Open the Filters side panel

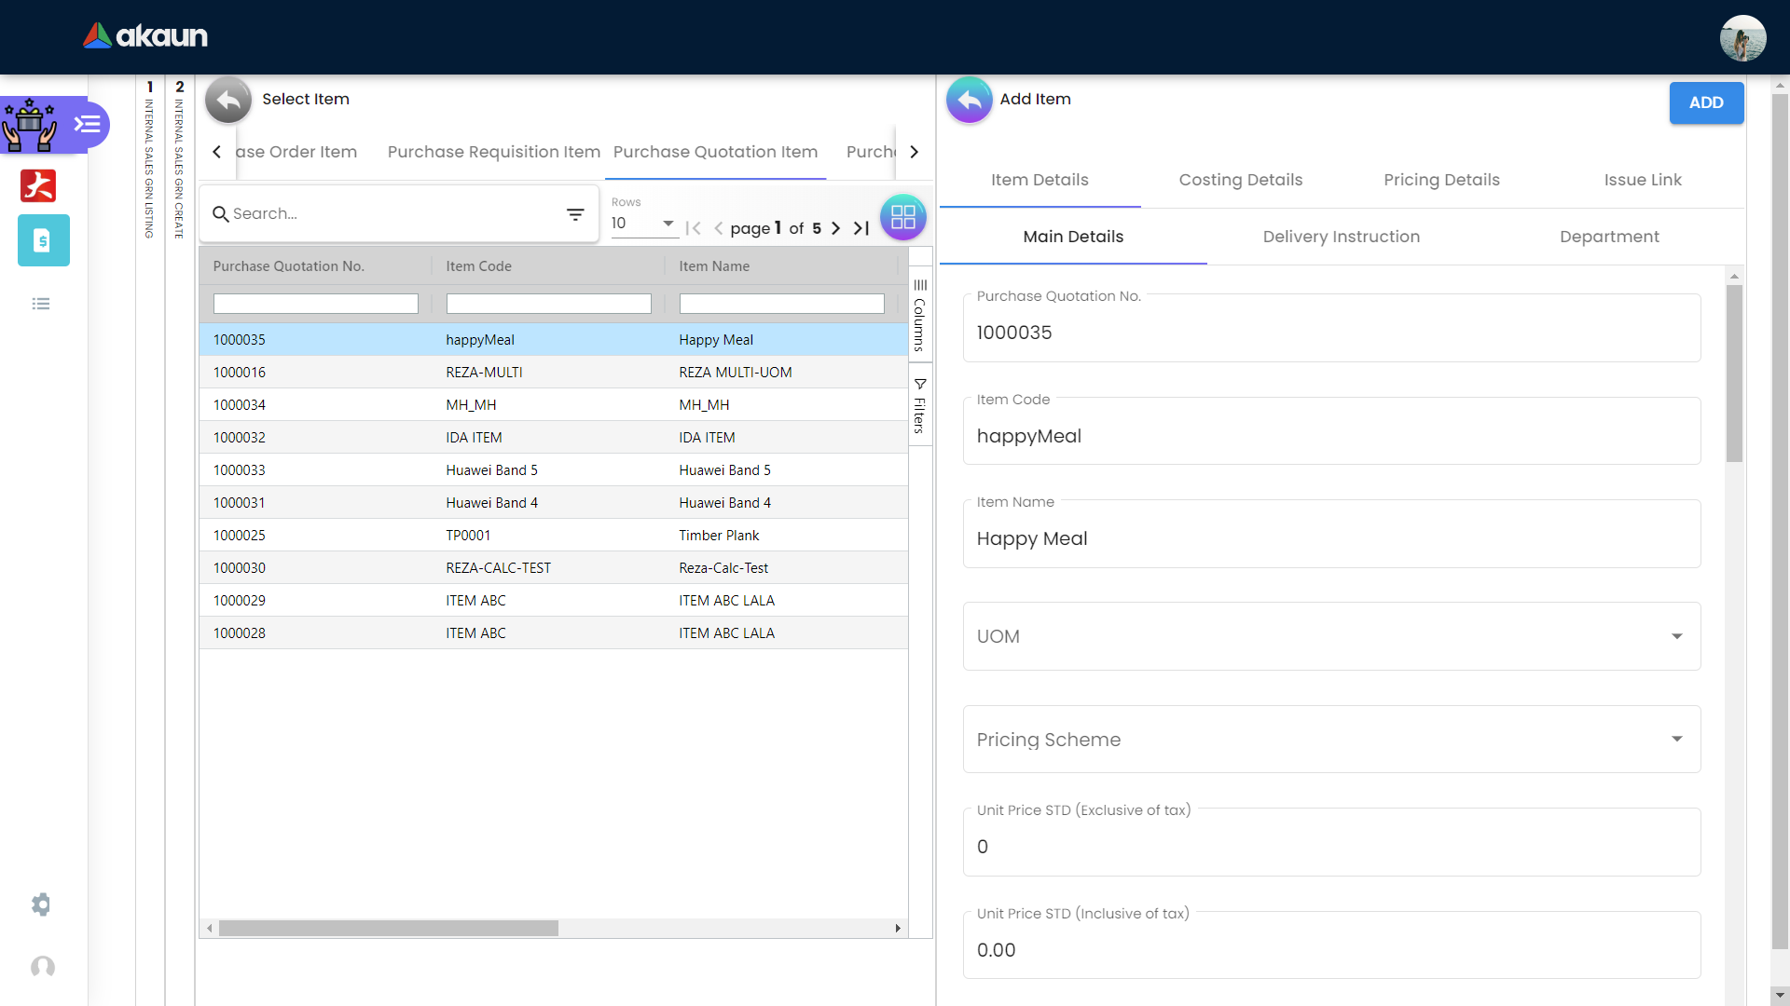point(919,406)
